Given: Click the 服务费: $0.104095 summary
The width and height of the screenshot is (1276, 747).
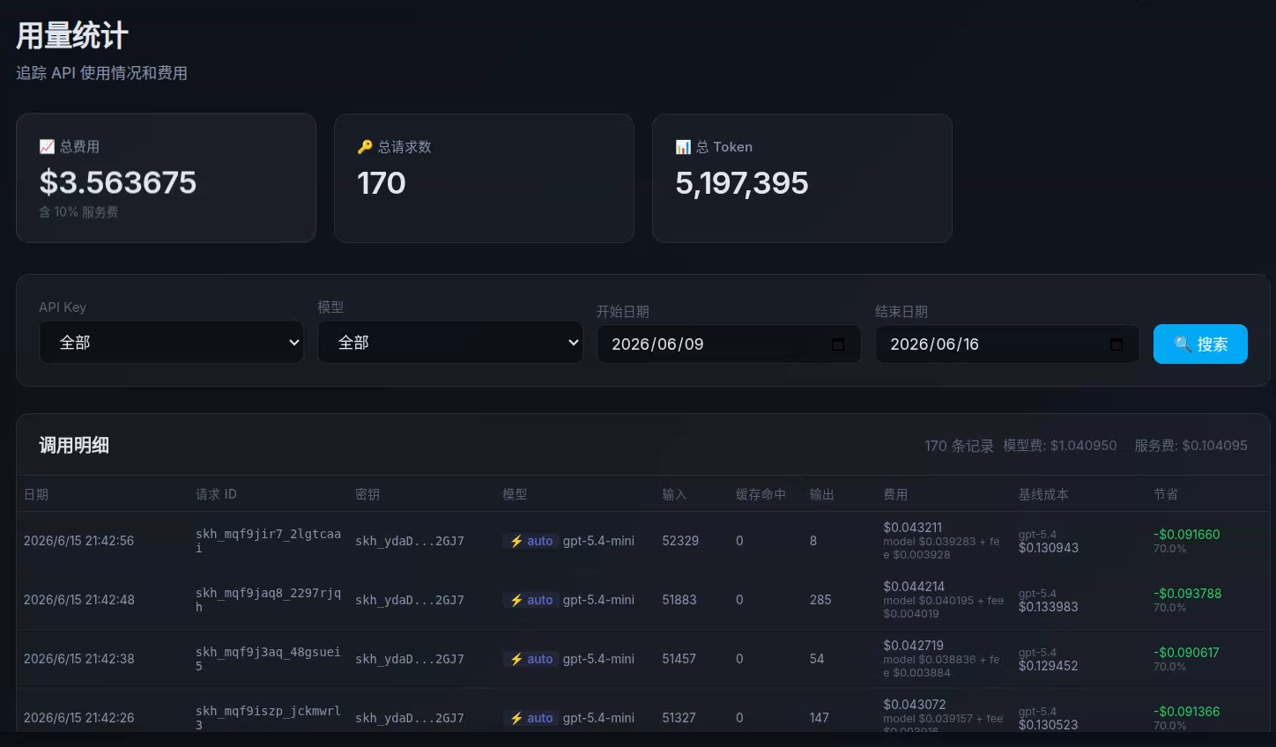Looking at the screenshot, I should pos(1191,446).
